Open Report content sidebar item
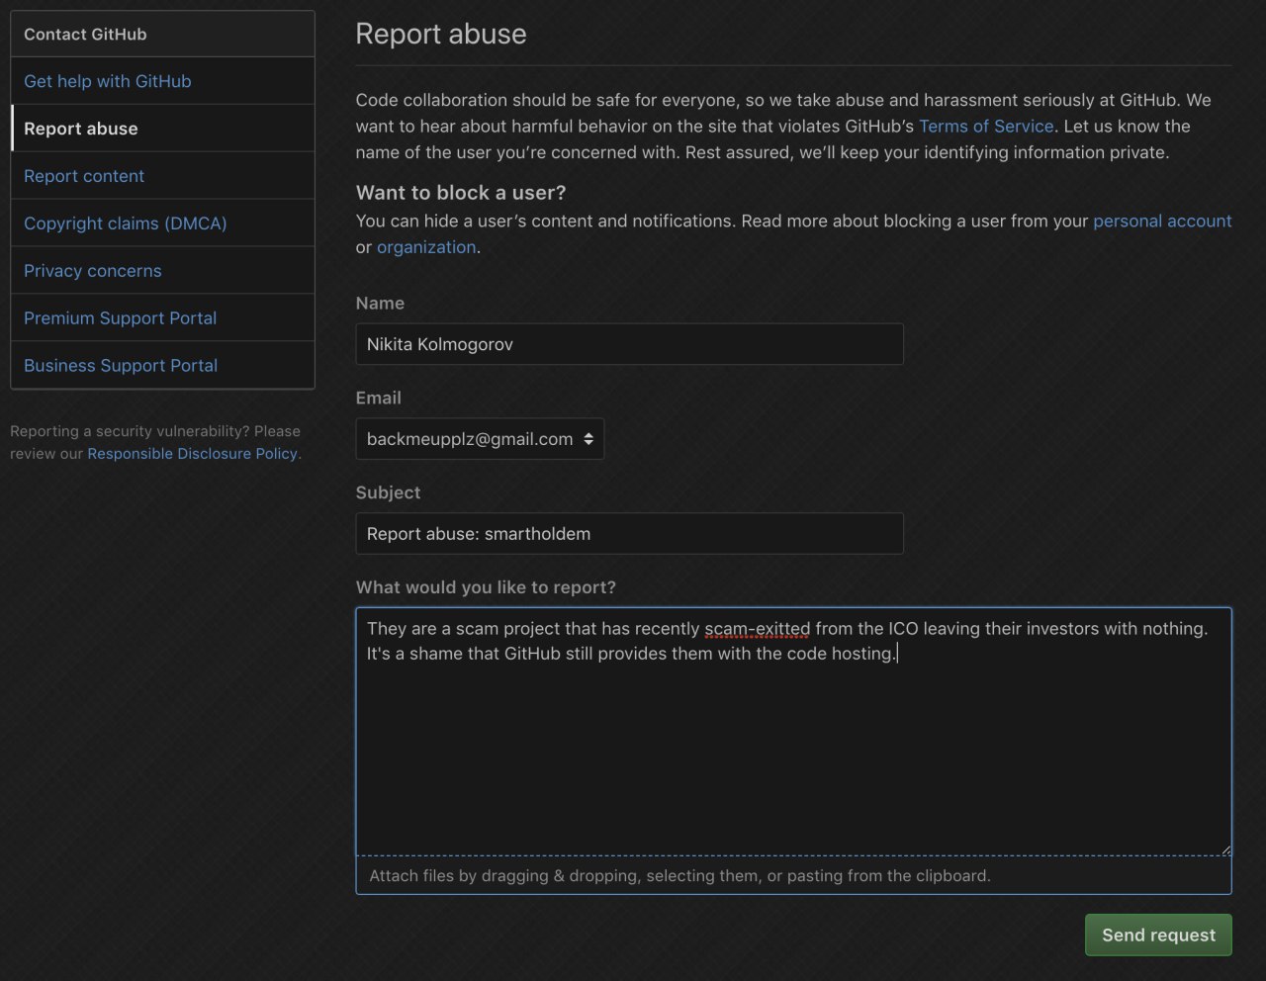Screen dimensions: 1266x981 162,176
